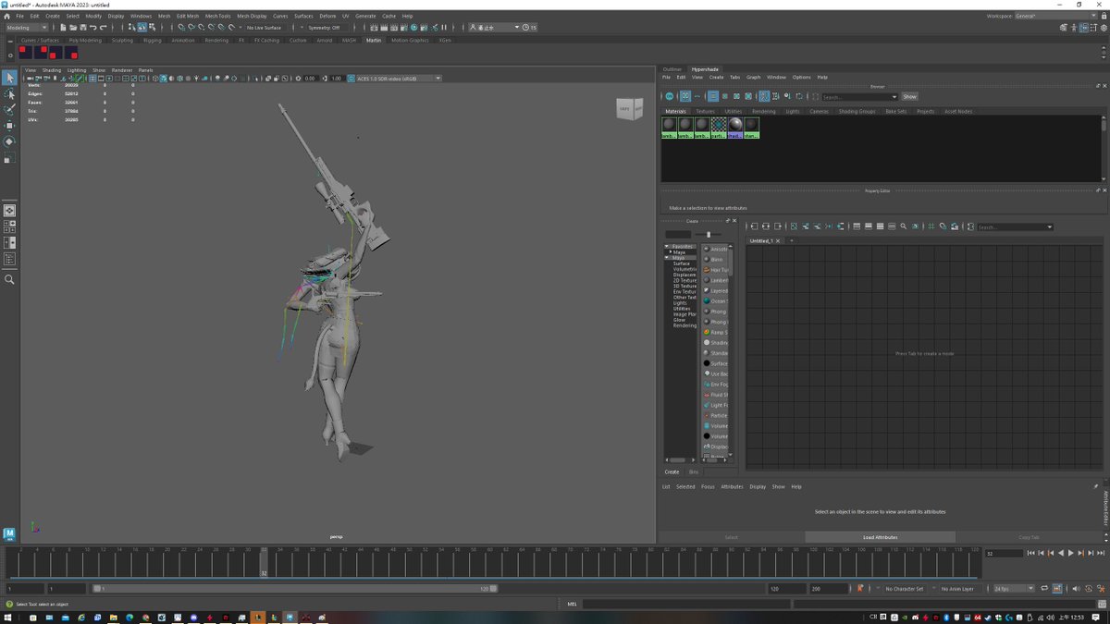
Task: Click the view cube in viewport
Action: (x=628, y=109)
